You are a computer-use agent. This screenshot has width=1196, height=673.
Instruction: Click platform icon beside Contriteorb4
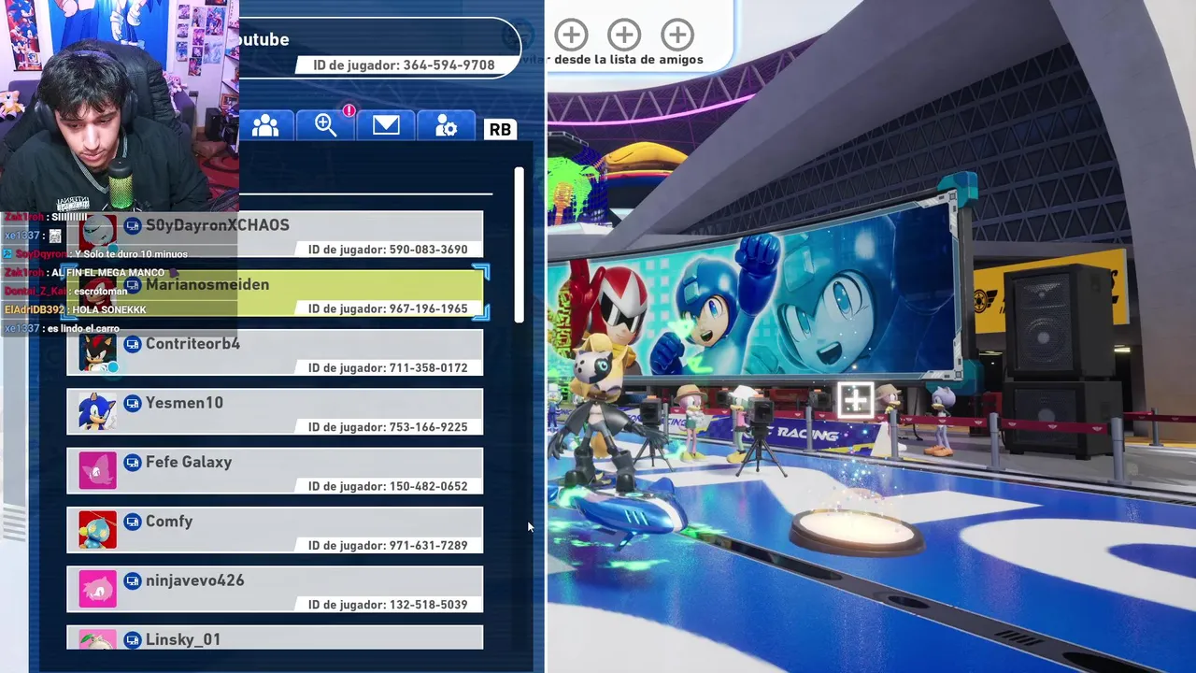coord(133,344)
